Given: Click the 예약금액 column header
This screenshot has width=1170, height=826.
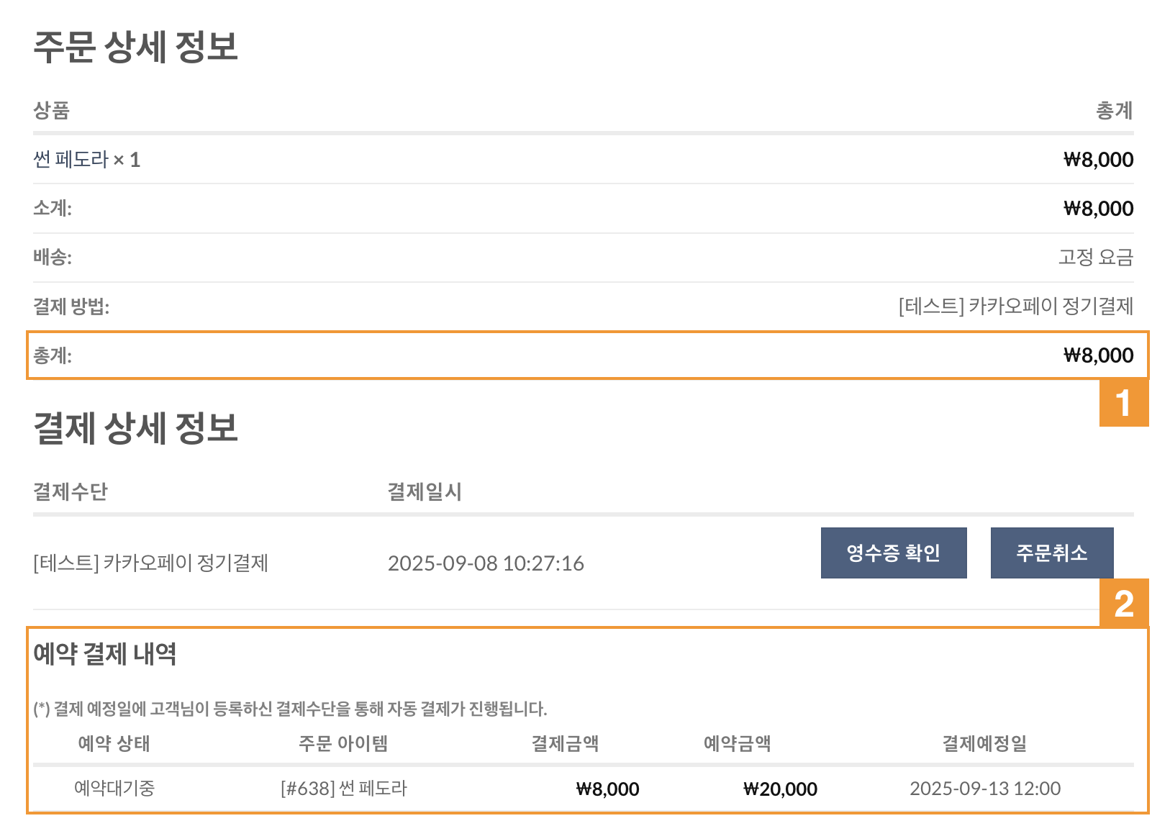Looking at the screenshot, I should tap(737, 743).
